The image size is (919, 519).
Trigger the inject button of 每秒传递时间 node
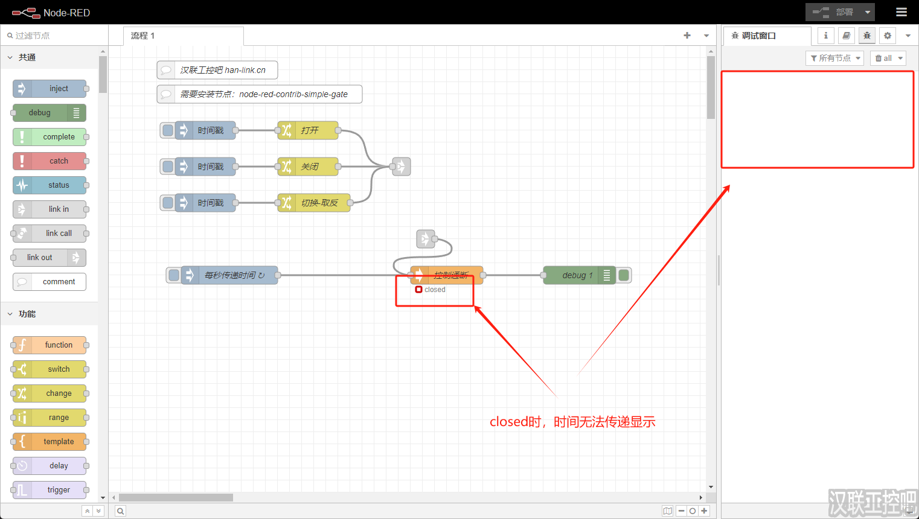click(174, 275)
